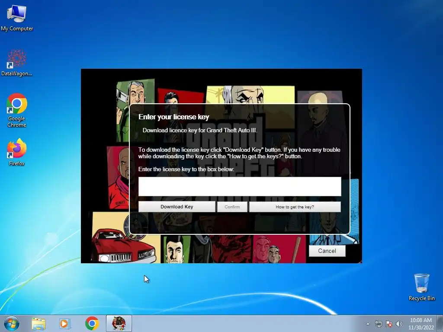This screenshot has height=332, width=443.
Task: Show hidden icons in system tray
Action: [368, 324]
